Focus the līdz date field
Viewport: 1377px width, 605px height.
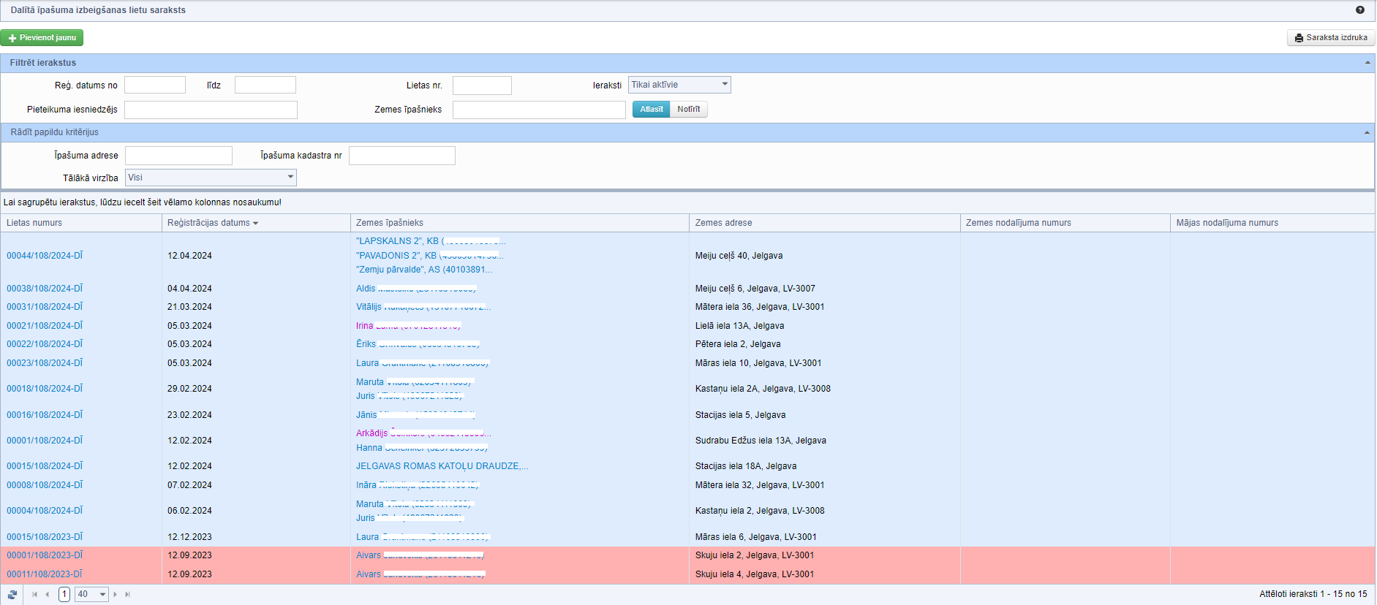[x=265, y=85]
